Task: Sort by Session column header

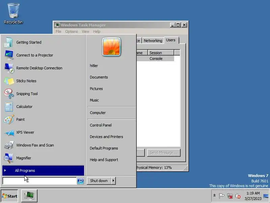Action: (161, 53)
